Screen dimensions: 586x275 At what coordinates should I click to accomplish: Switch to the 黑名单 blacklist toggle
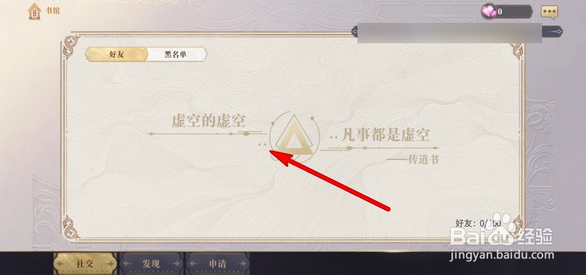click(176, 54)
